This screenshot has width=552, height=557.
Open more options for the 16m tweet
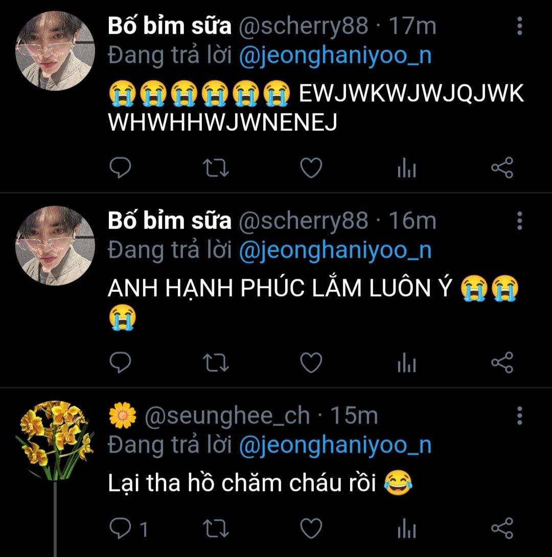coord(519,221)
